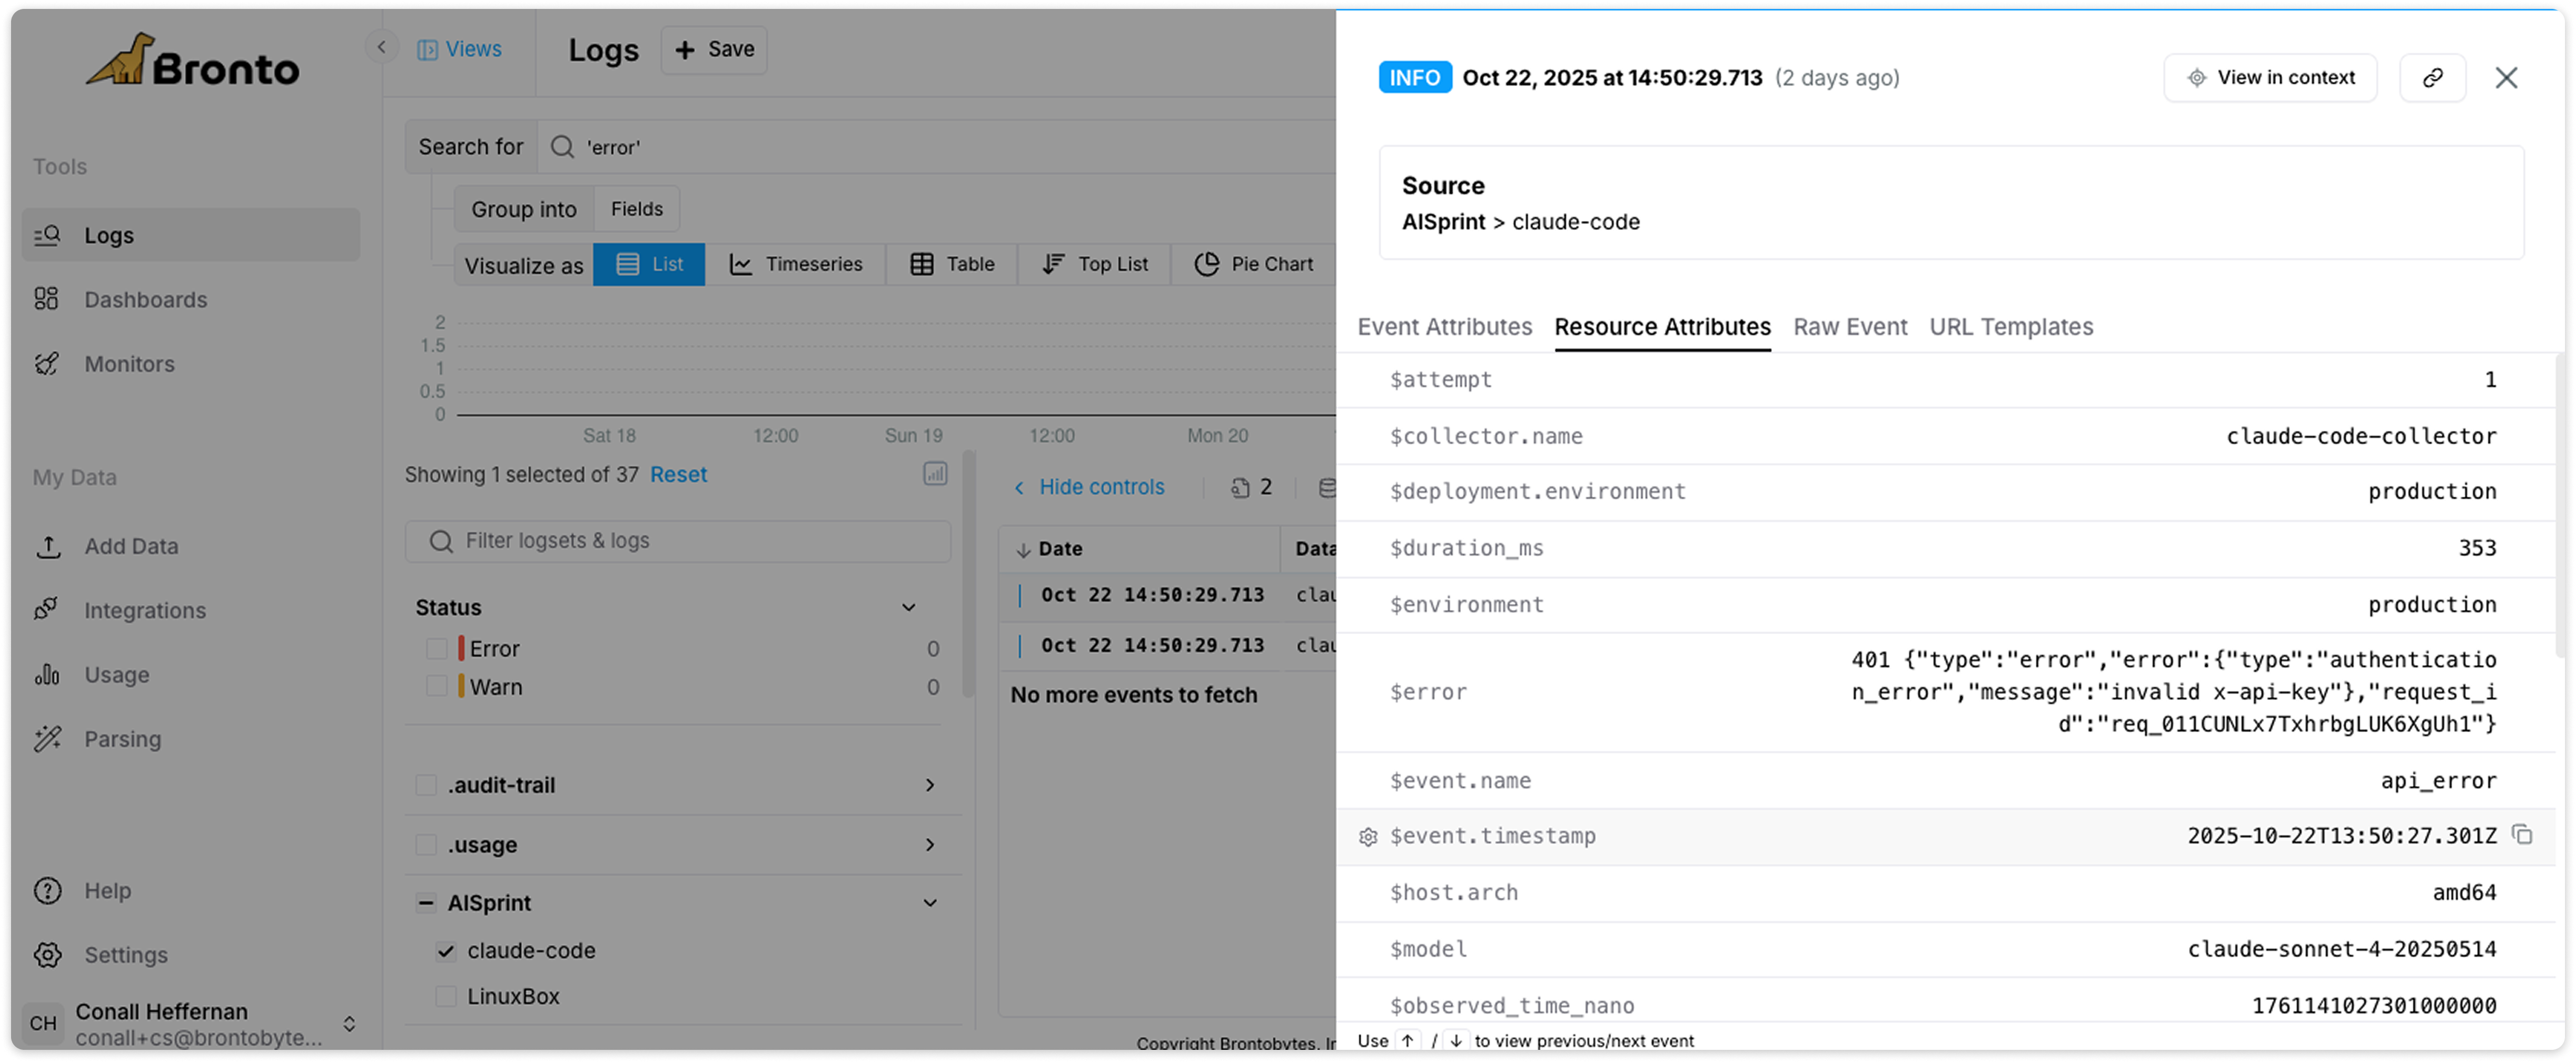Screen dimensions: 2576x1063
Task: Switch to the Raw Event tab
Action: click(1849, 327)
